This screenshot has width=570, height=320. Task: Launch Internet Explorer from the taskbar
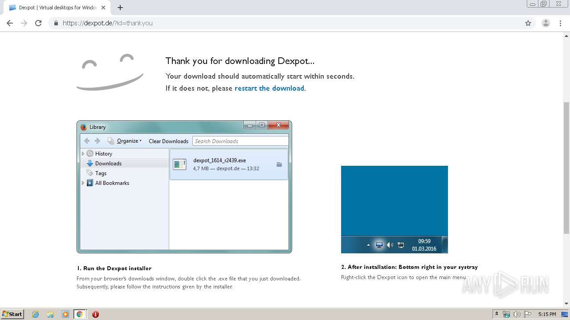[x=36, y=314]
